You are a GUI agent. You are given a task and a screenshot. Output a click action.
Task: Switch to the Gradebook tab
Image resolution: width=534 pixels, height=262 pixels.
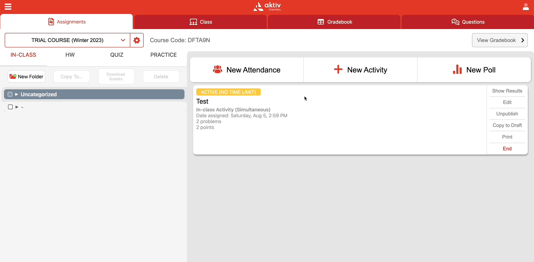click(334, 22)
